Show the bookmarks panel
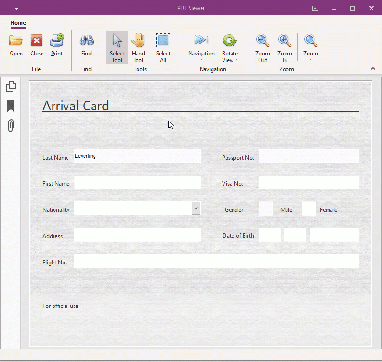Screen dimensions: 382x362 11,106
